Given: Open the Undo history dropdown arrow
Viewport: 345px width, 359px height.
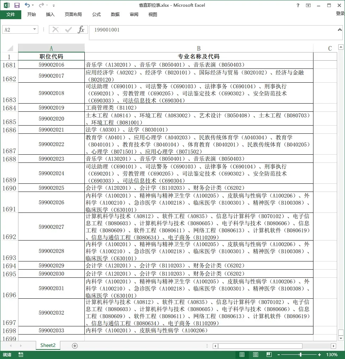Looking at the screenshot, I should coord(33,5).
